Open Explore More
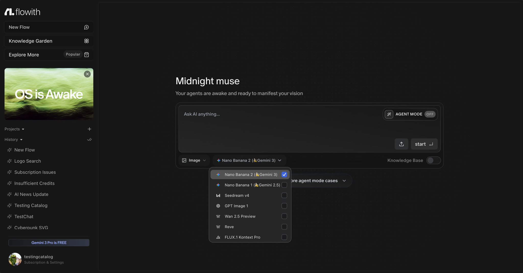 [49, 55]
